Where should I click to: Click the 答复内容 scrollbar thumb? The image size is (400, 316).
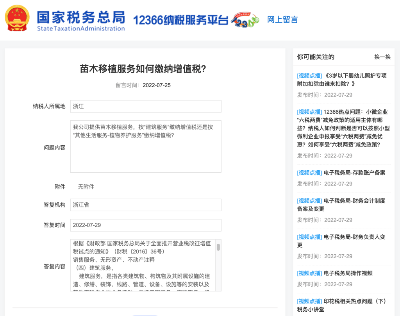218,247
